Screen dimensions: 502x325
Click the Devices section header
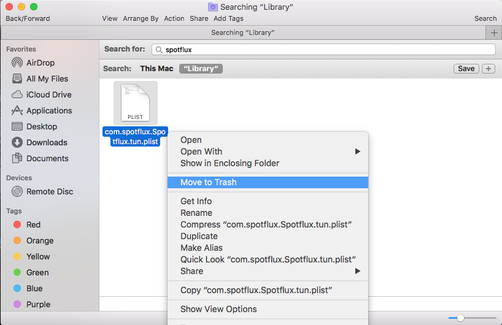19,178
